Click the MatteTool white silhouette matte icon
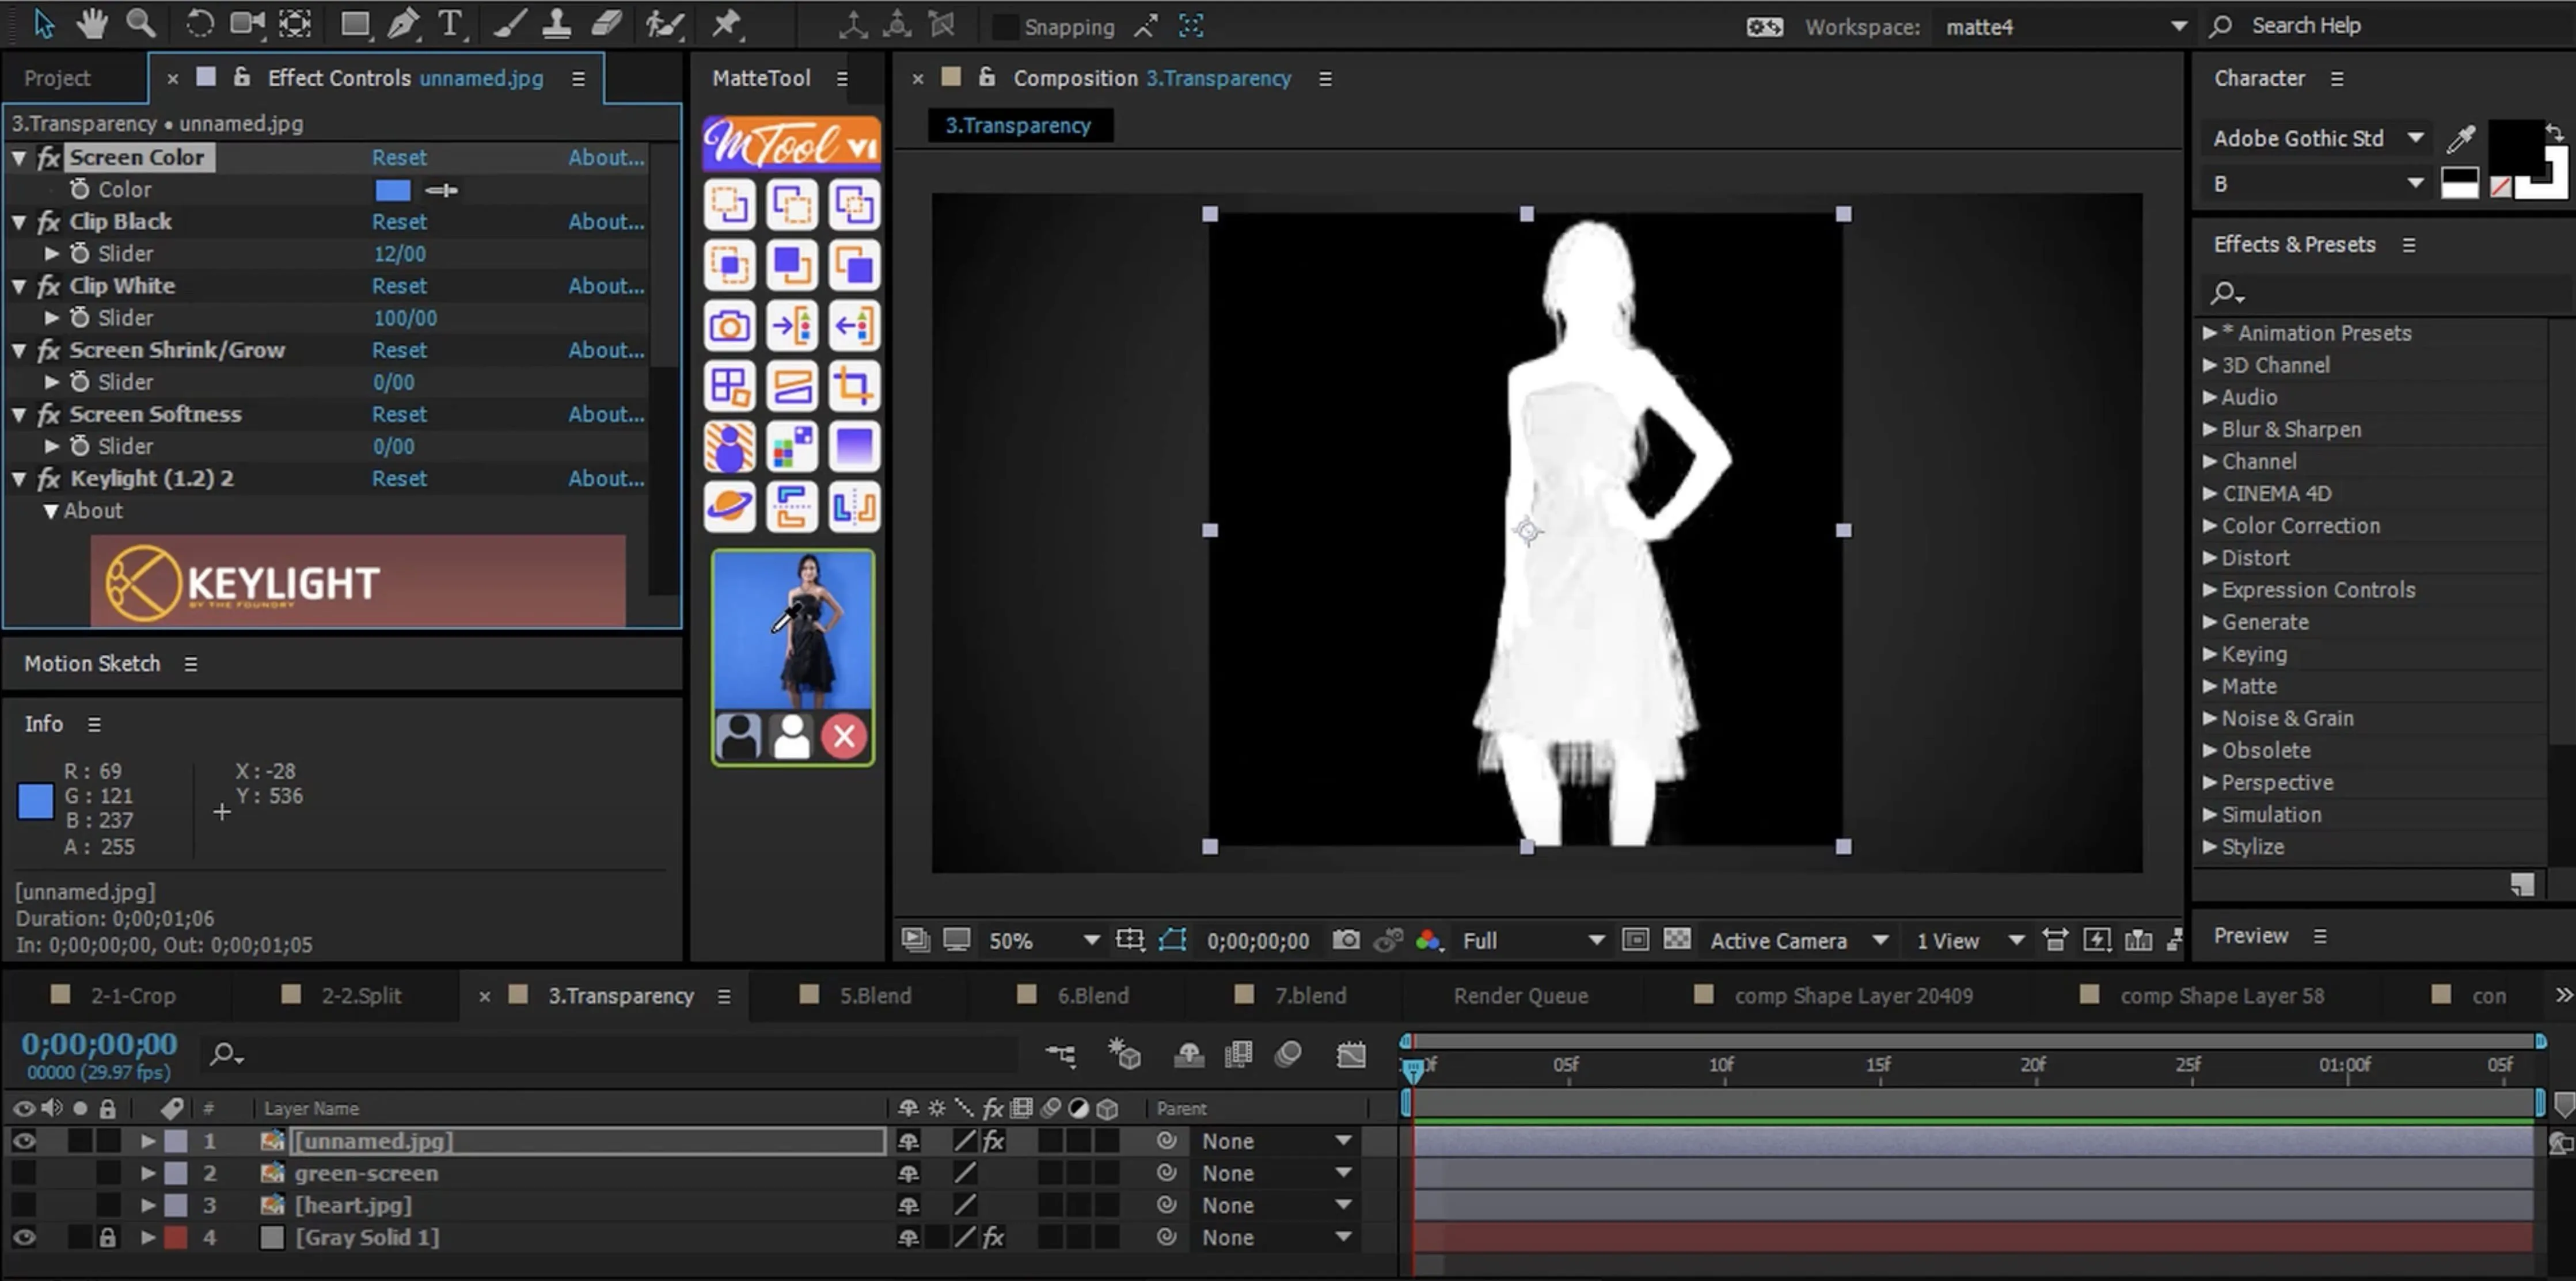 (x=791, y=737)
